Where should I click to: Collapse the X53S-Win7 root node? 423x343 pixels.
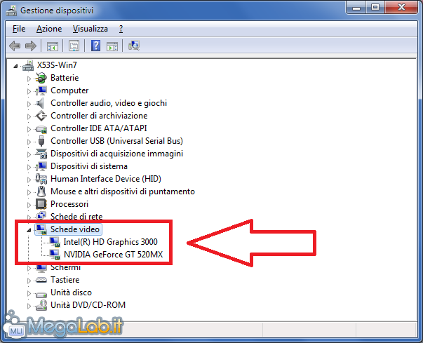(16, 66)
